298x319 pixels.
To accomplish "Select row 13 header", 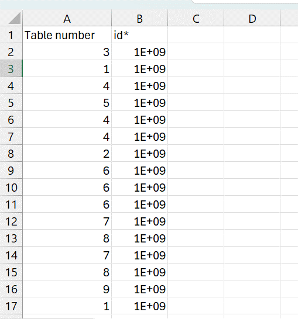I will [x=11, y=238].
